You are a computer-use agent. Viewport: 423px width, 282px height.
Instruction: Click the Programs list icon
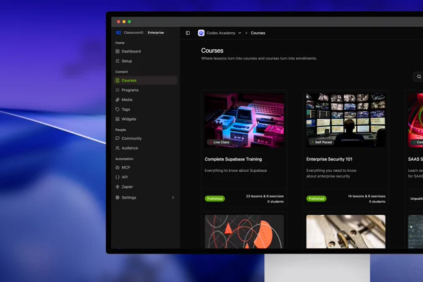click(x=118, y=90)
